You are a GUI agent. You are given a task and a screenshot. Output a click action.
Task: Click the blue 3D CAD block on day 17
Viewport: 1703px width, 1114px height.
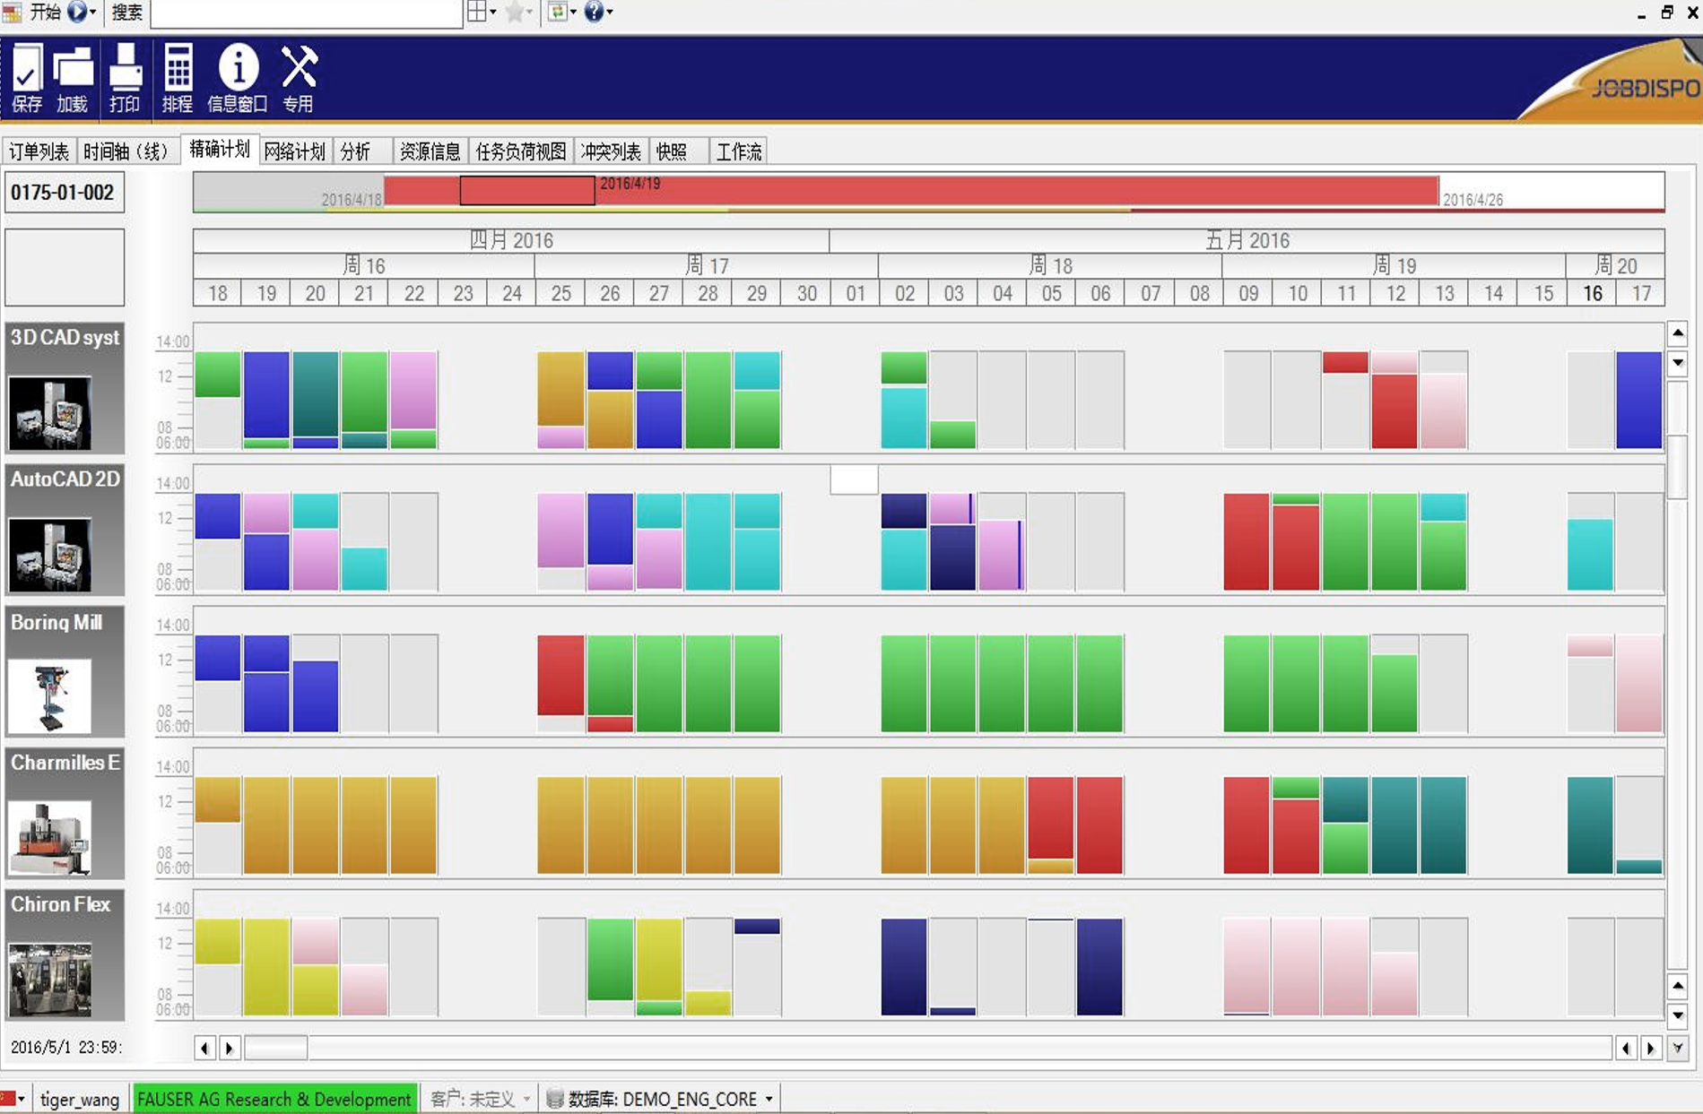[x=1638, y=400]
